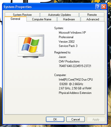Confirm with the OK button

(55, 119)
